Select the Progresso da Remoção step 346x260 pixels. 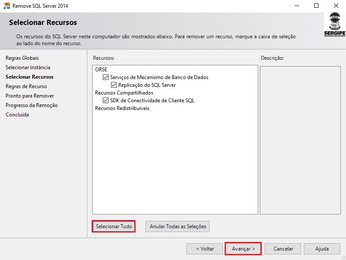(31, 105)
